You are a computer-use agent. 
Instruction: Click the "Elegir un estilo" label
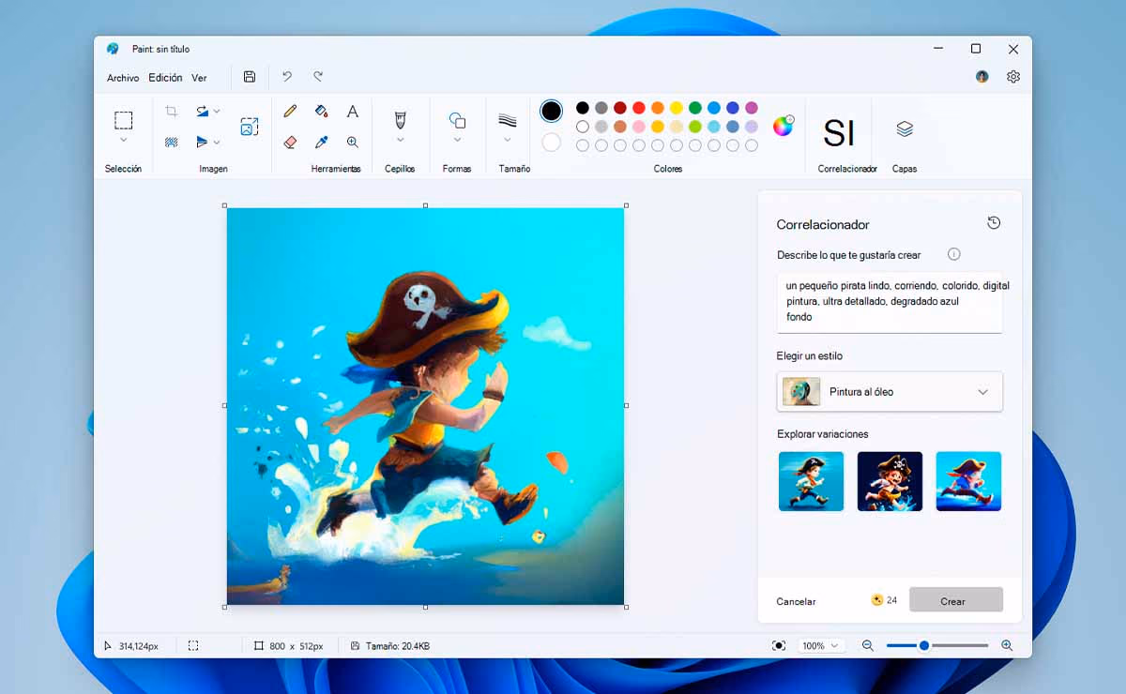coord(810,356)
